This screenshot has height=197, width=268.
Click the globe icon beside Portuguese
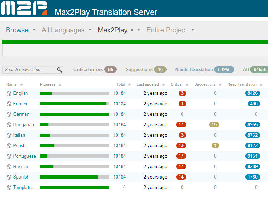point(9,156)
